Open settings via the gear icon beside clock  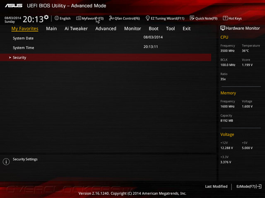46,17
